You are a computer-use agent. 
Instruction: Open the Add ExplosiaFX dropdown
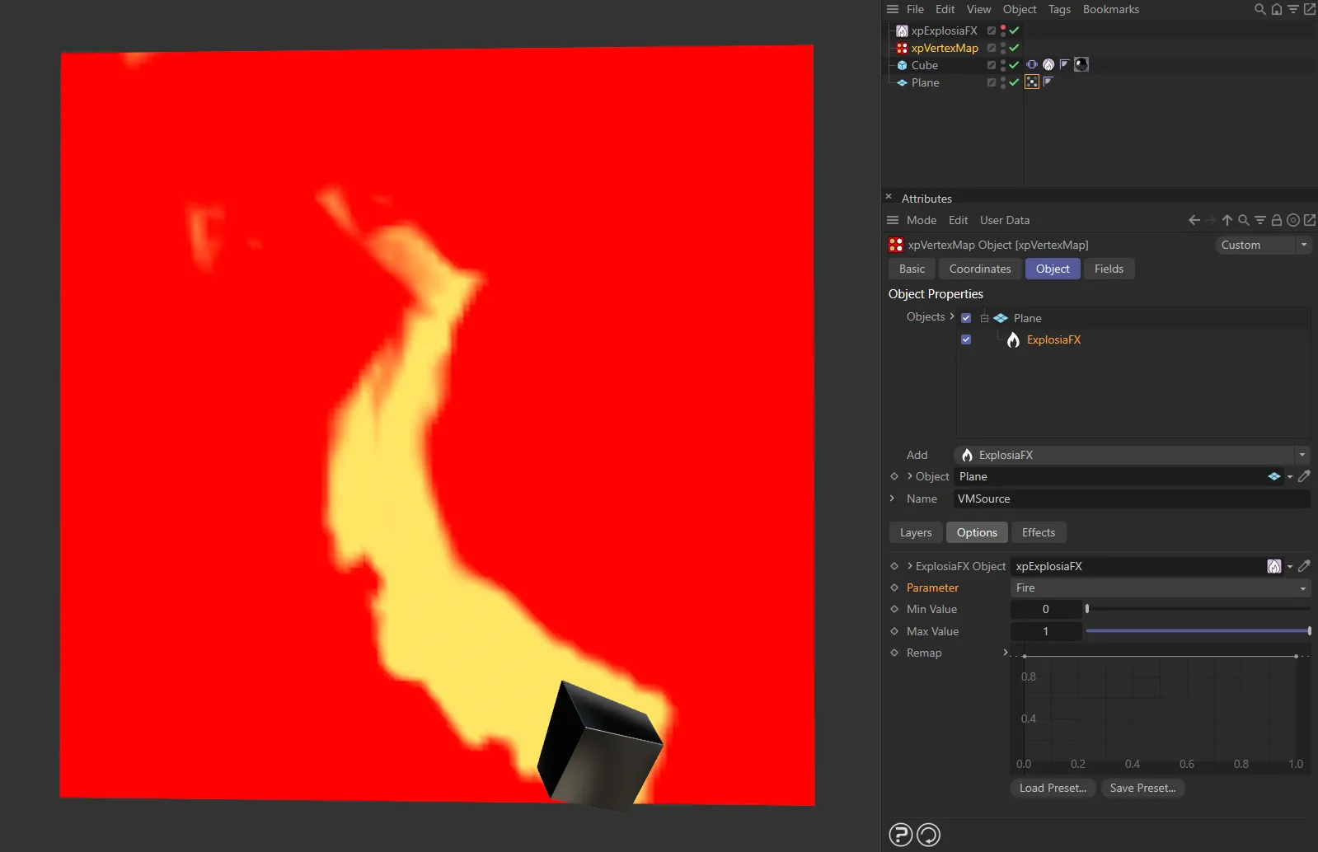(x=1132, y=455)
